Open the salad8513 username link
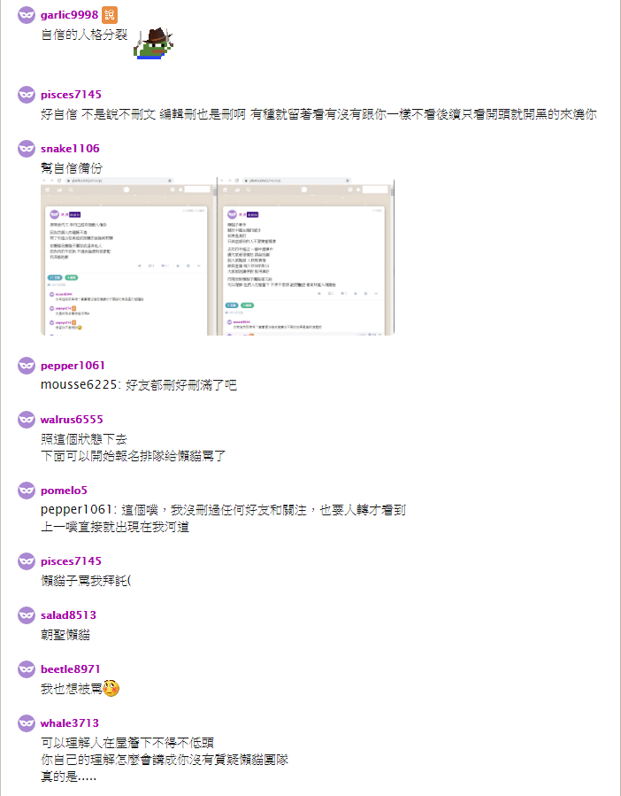621x796 pixels. pos(68,614)
